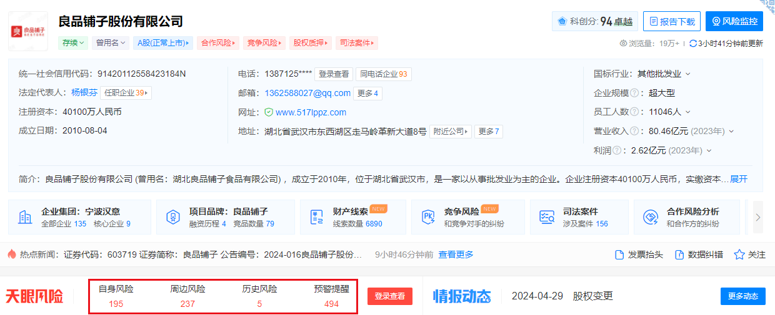Expand 任职企业 39 dropdown

[x=126, y=92]
